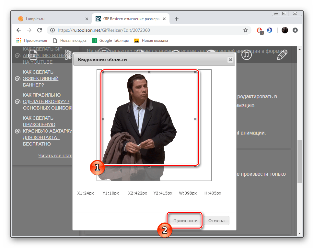The width and height of the screenshot is (314, 248).
Task: Open Google Таблицы bookmark
Action: pyautogui.click(x=110, y=41)
